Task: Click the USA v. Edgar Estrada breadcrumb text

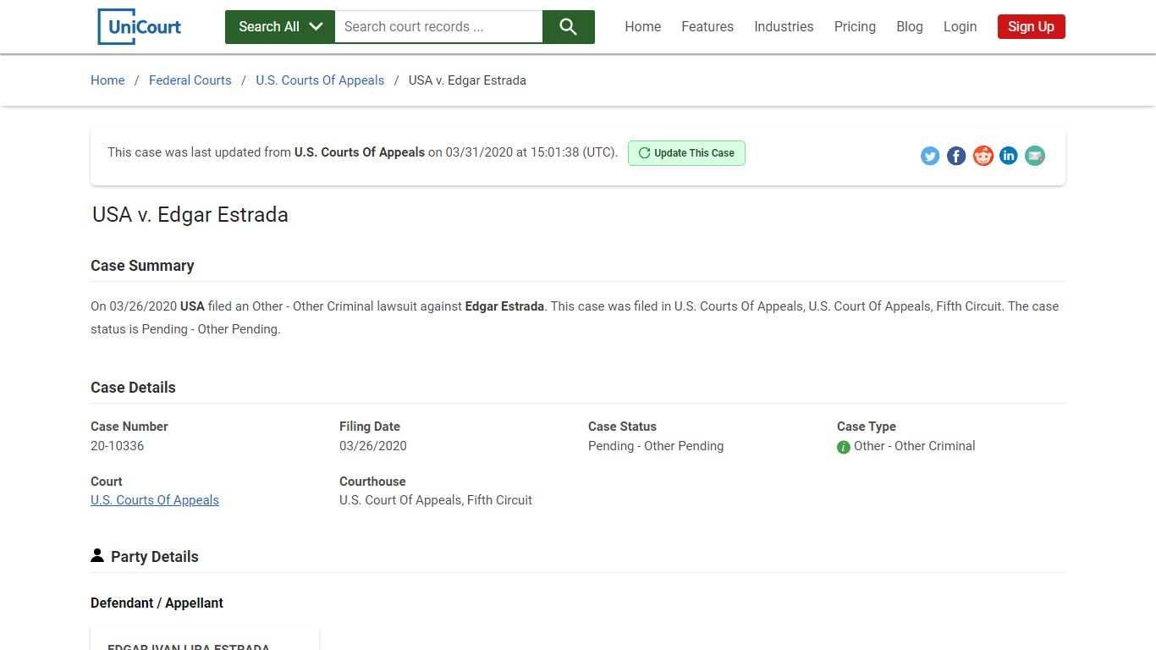Action: point(467,80)
